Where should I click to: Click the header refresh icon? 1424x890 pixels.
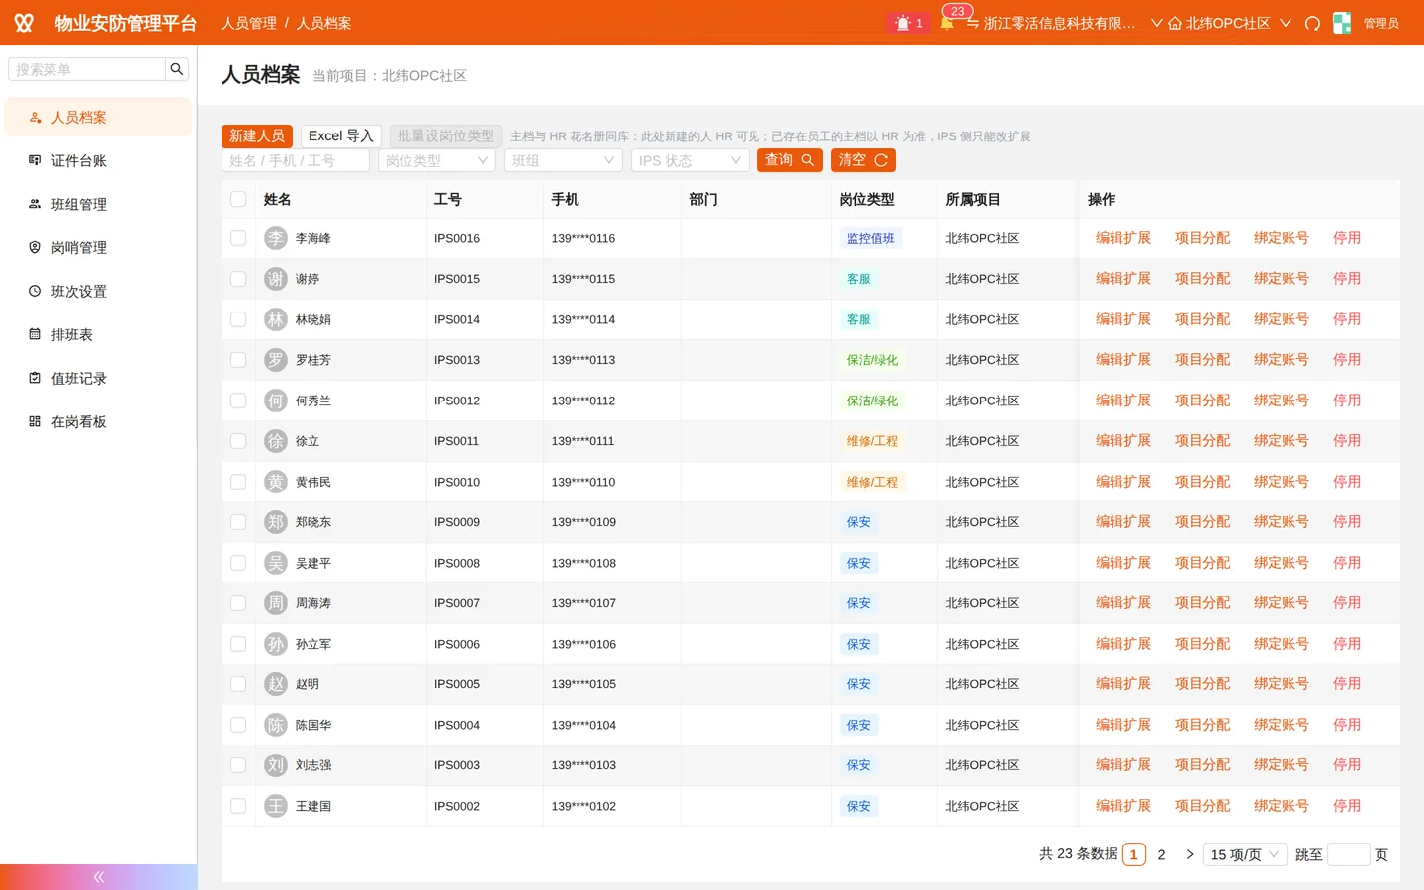tap(1312, 23)
